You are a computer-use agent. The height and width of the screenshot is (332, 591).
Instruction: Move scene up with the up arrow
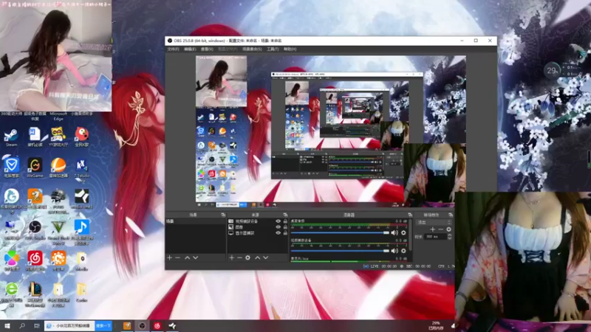pos(188,257)
